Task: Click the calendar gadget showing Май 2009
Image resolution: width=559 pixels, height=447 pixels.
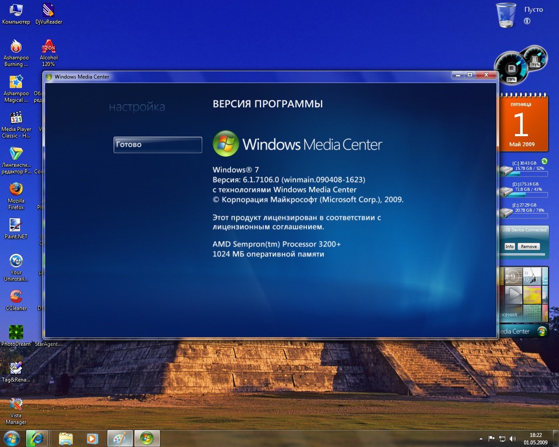Action: coord(523,123)
